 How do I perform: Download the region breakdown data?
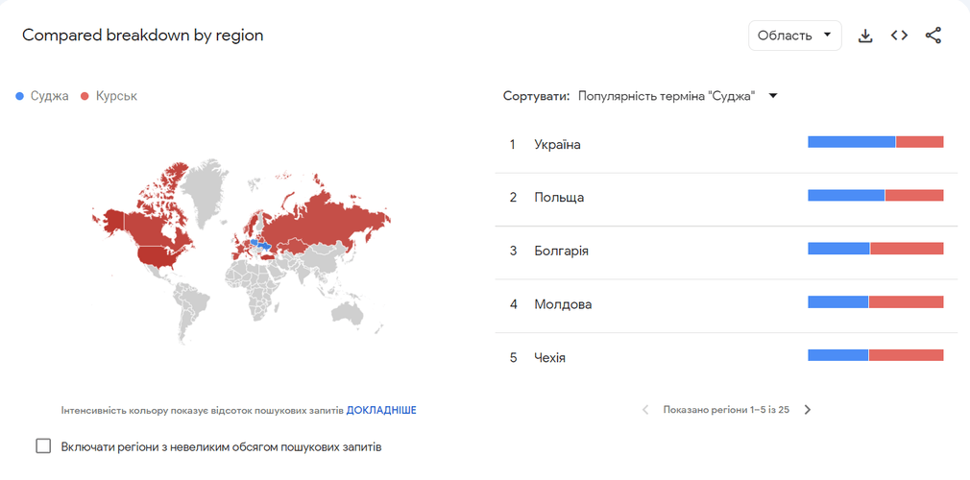pos(865,36)
